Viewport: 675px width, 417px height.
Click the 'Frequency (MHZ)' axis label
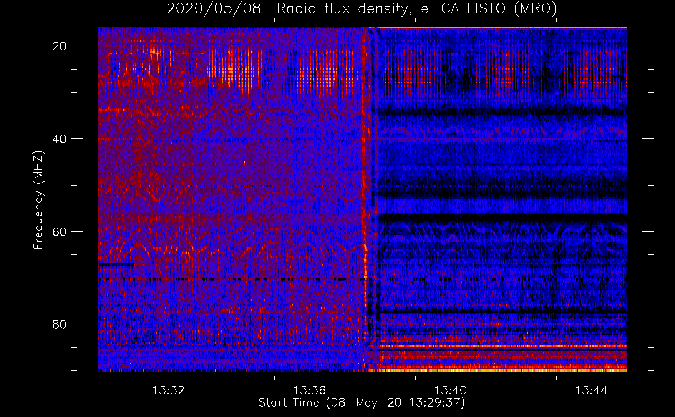coord(38,200)
